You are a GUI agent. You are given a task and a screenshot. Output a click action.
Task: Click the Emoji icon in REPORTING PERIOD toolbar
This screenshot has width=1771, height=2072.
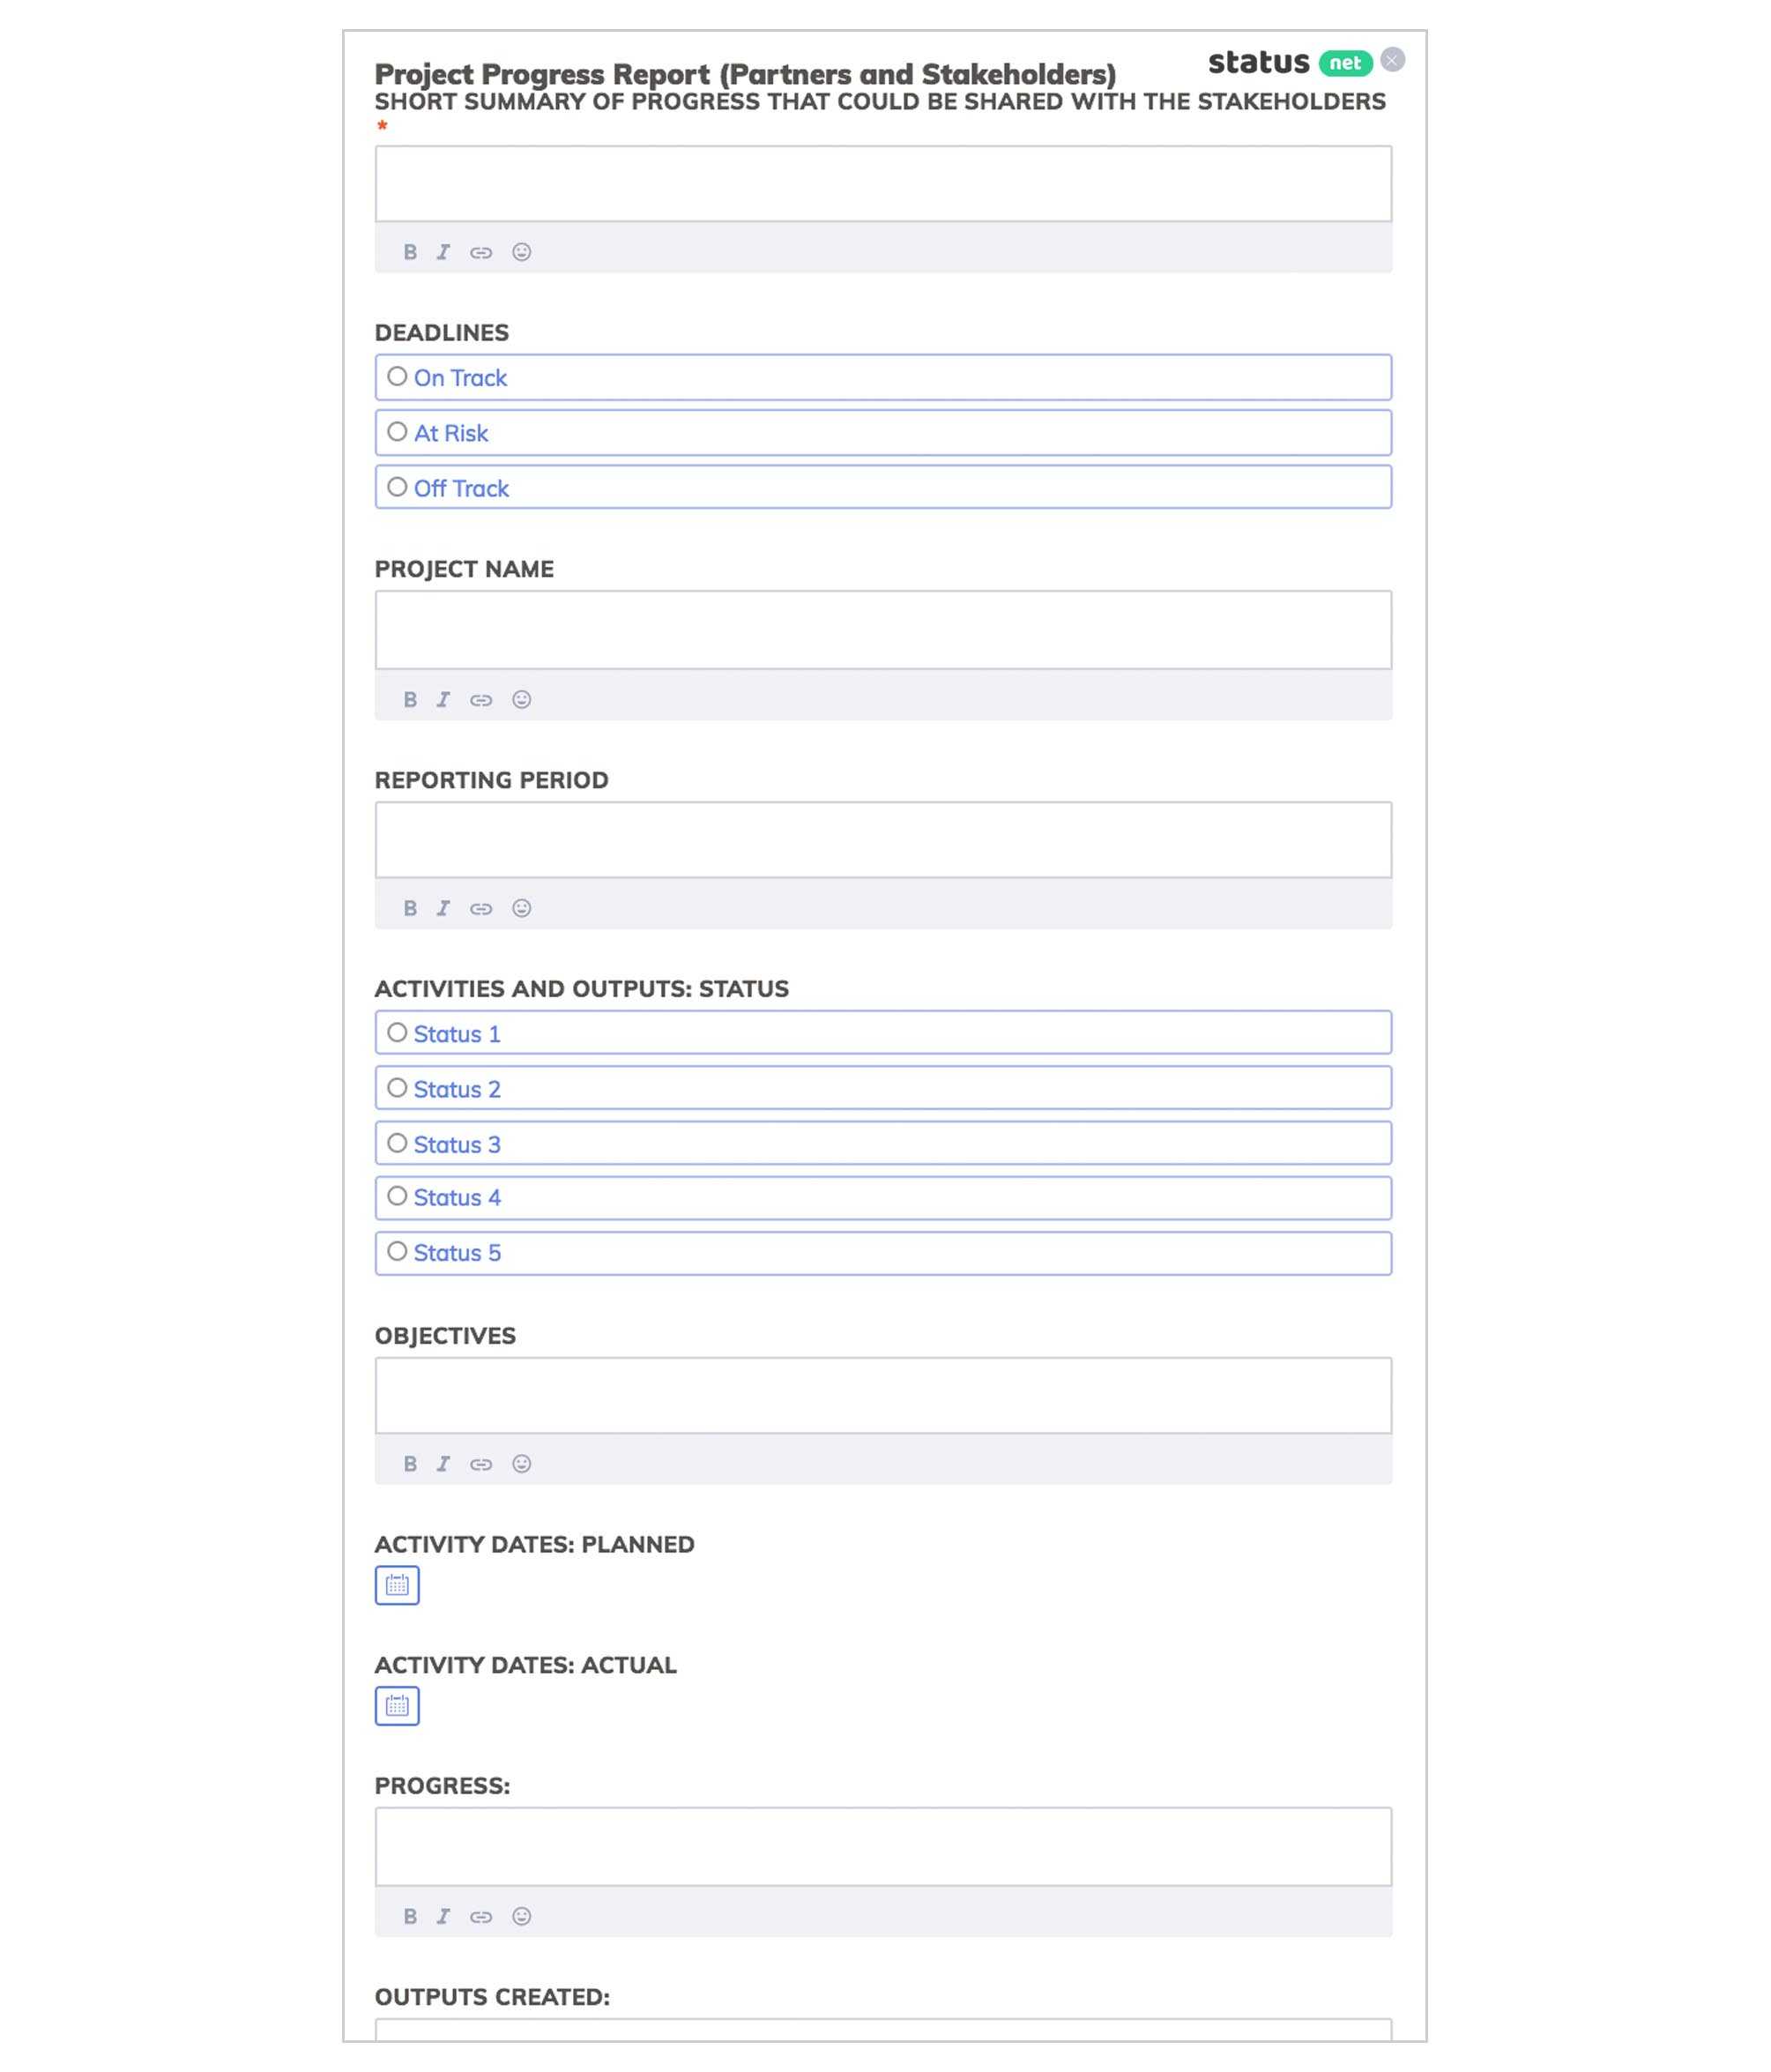pyautogui.click(x=522, y=908)
